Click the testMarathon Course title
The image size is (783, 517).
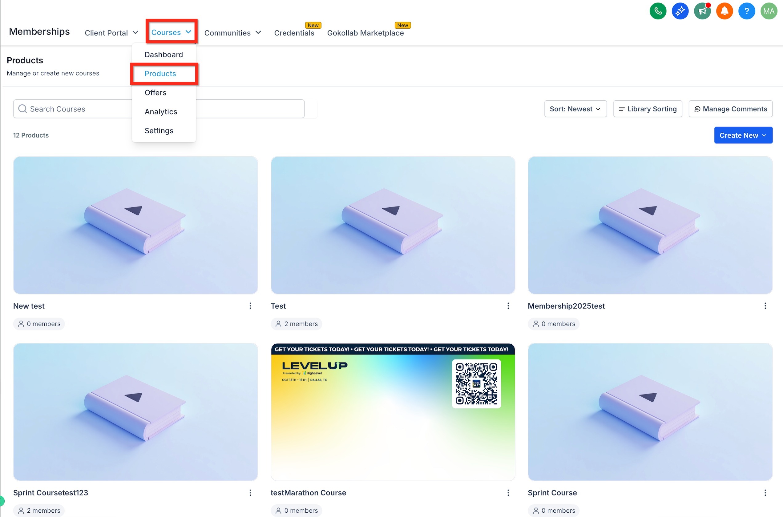(308, 493)
